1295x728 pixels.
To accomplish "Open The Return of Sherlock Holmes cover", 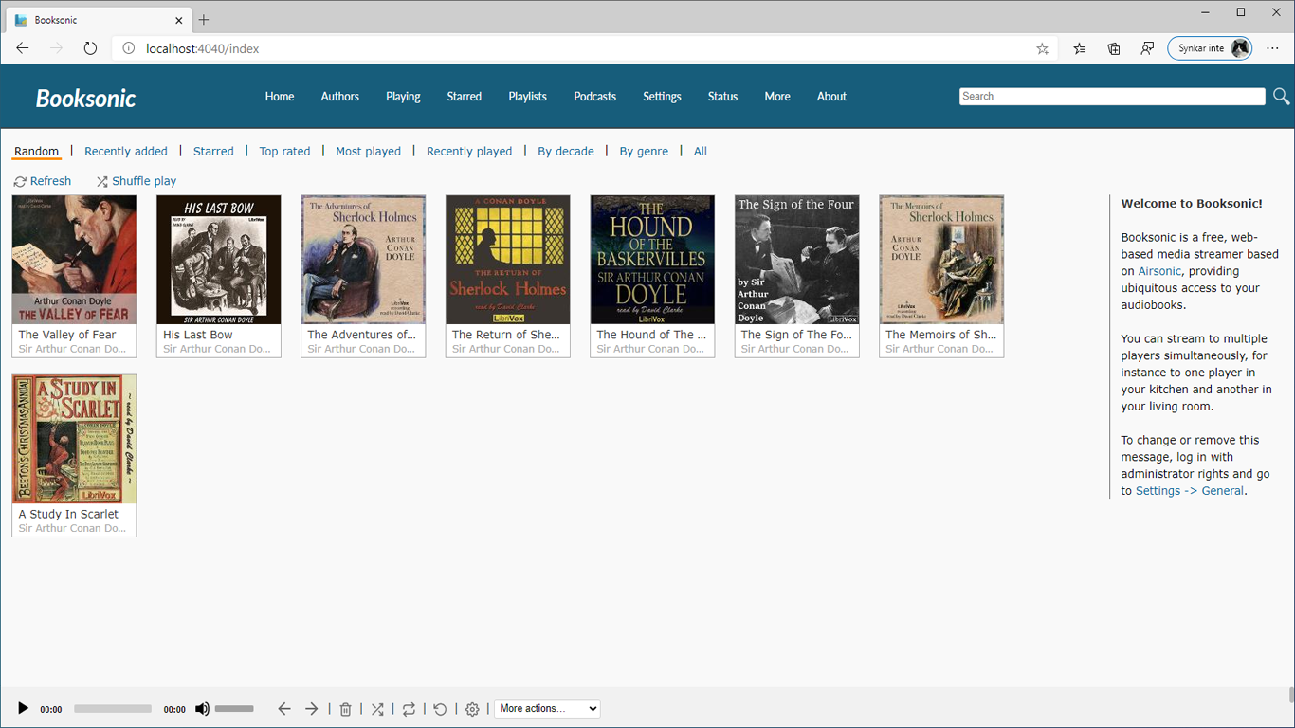I will pyautogui.click(x=508, y=260).
